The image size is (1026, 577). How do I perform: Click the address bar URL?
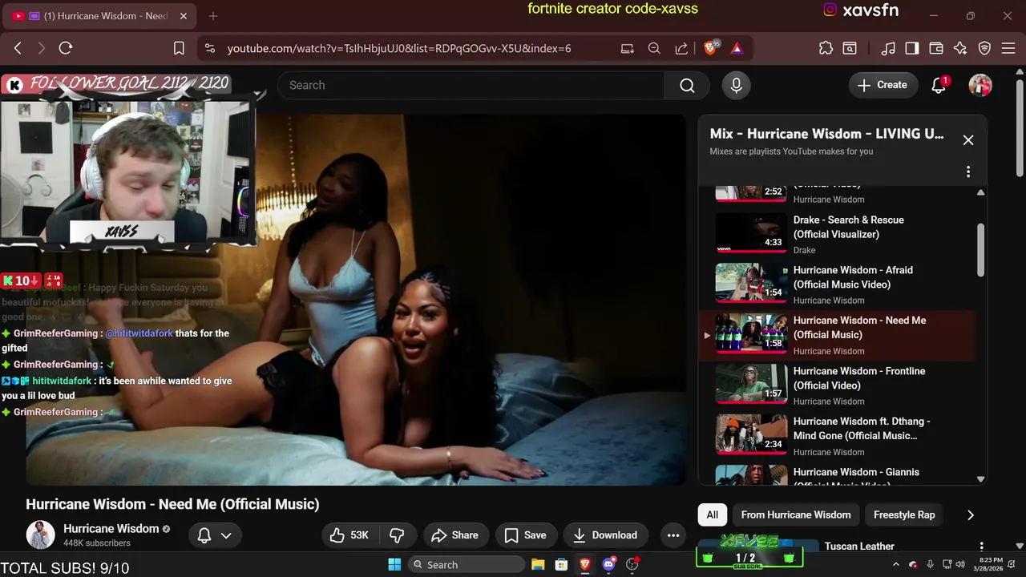pos(399,48)
